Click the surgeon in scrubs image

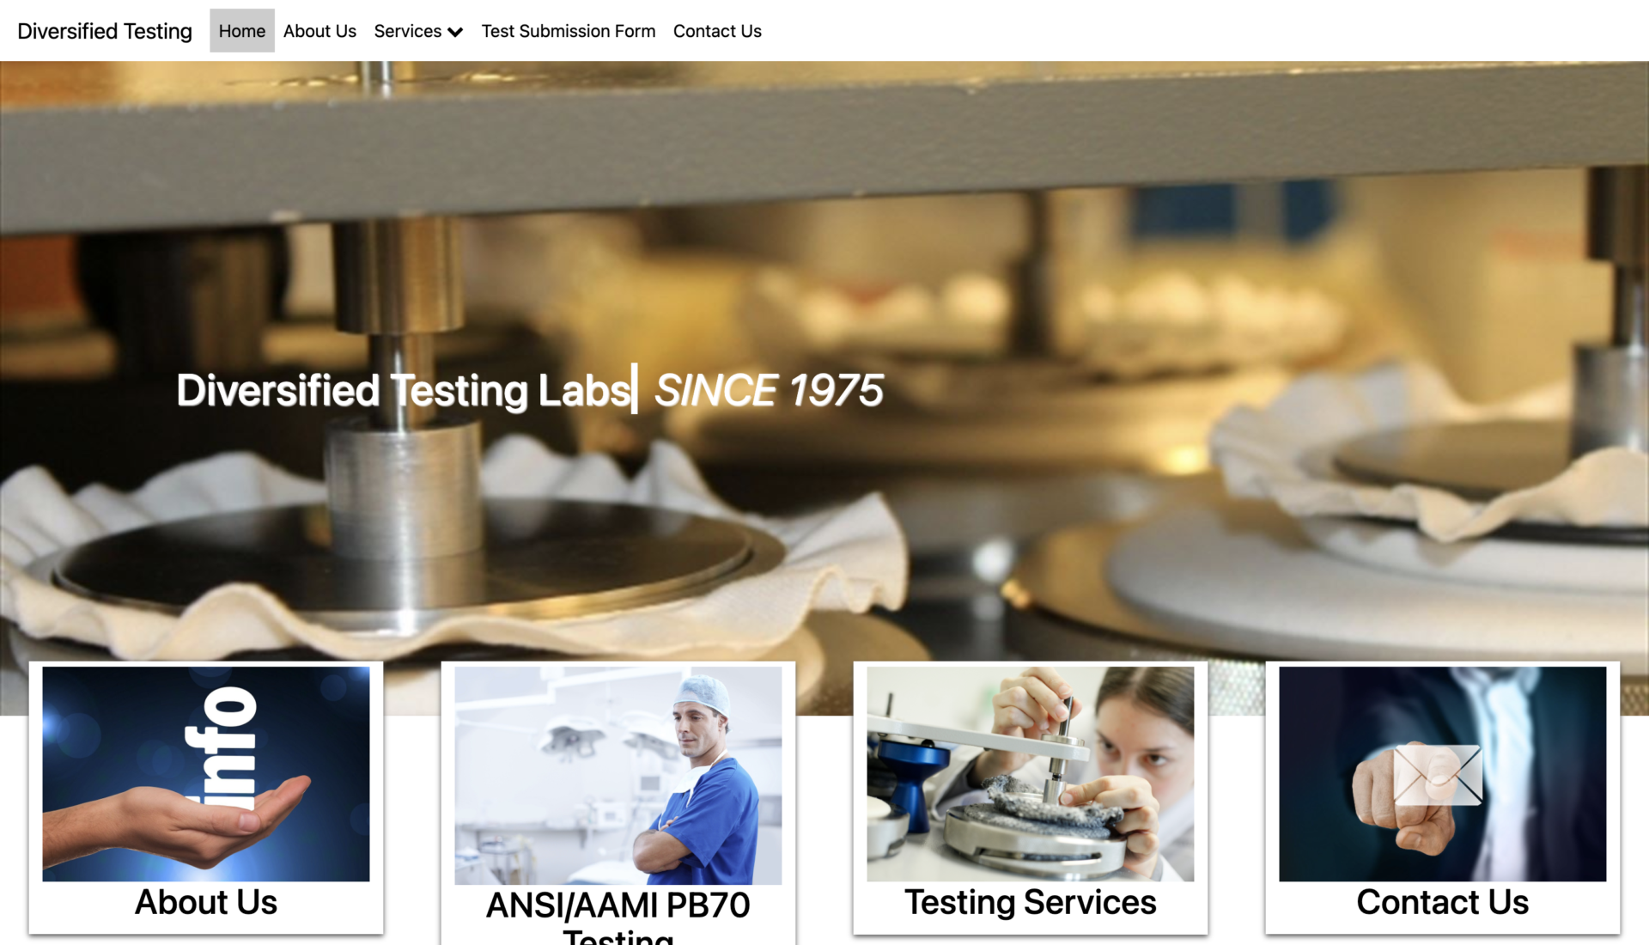click(618, 776)
